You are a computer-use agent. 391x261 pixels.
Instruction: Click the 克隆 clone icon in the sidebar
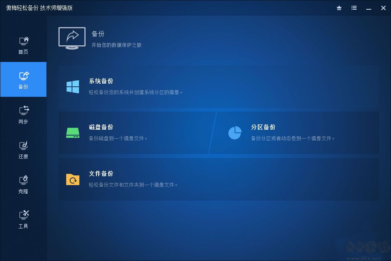[23, 180]
